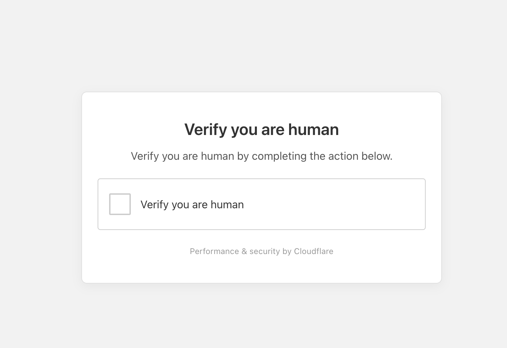
Task: Click the gray page background above the card
Action: (254, 44)
